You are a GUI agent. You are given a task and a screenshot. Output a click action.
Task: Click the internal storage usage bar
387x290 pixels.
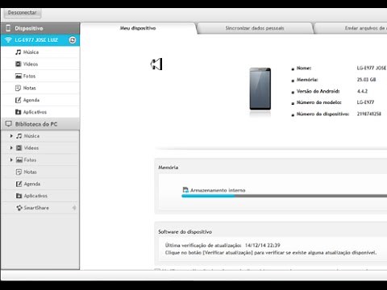point(285,196)
